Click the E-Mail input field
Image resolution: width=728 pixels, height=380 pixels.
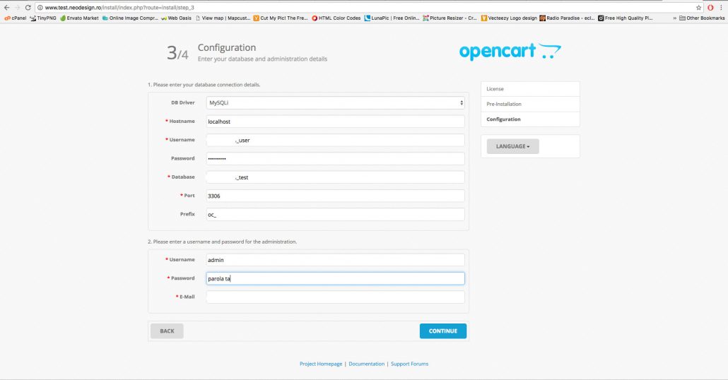point(335,297)
